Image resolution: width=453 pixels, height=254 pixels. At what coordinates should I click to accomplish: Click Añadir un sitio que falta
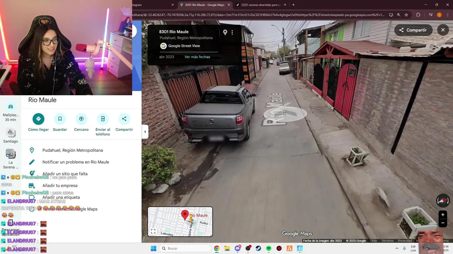(x=81, y=174)
